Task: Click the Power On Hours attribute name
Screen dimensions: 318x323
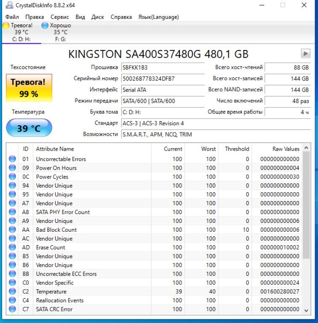Action: 56,168
